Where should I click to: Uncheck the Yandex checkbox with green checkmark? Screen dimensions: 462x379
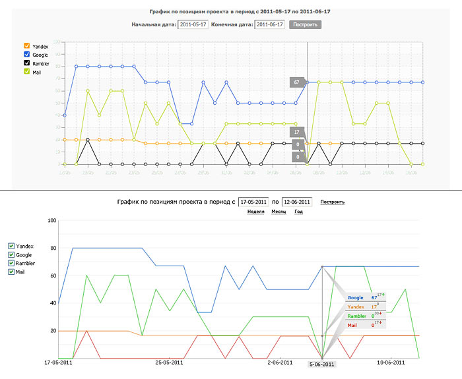coord(11,246)
